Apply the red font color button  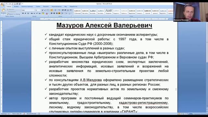tap(47, 13)
